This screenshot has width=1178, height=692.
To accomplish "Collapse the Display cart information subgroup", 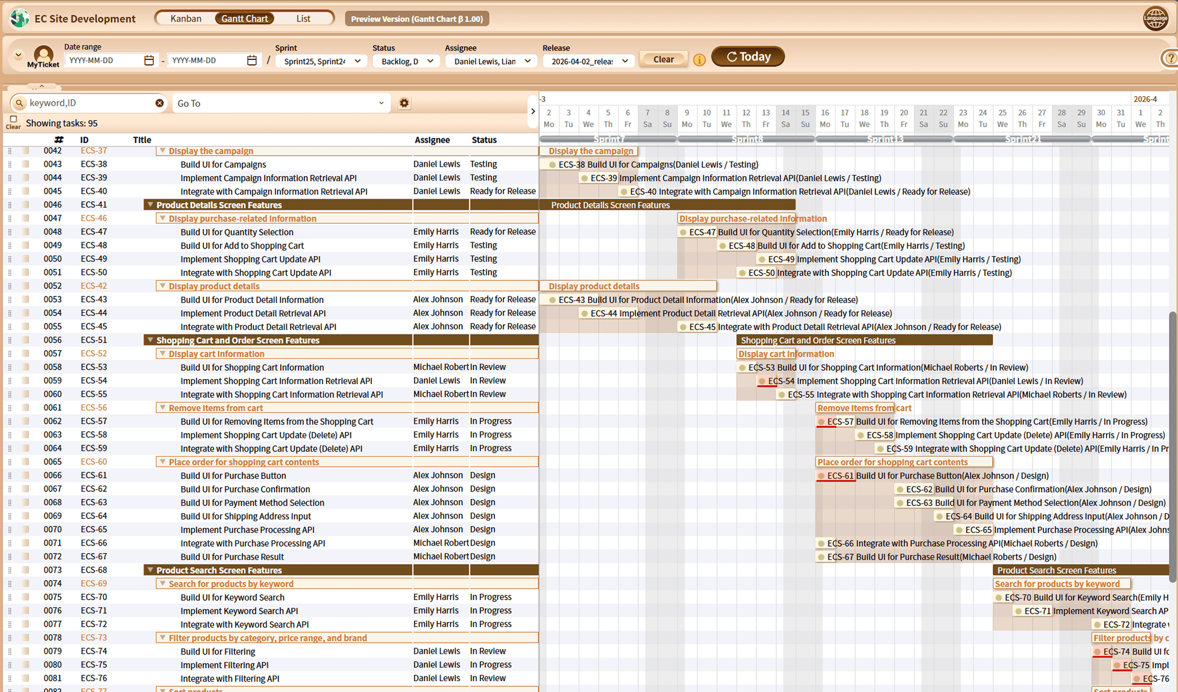I will pyautogui.click(x=163, y=353).
